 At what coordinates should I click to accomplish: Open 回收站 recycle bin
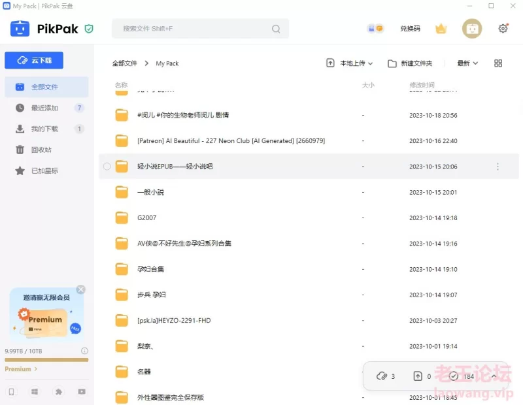coord(46,150)
